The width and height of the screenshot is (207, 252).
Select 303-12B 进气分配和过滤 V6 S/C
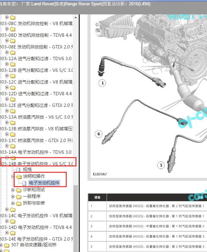coord(36,71)
